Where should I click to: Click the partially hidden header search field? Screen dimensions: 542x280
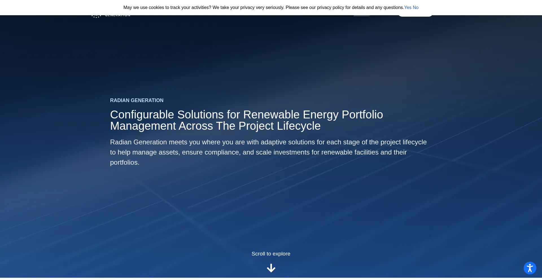pos(327,16)
